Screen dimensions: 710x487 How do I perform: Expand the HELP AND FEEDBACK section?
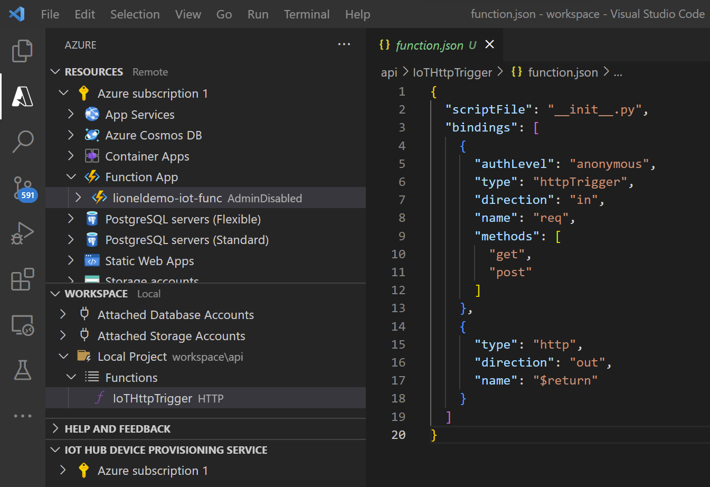pyautogui.click(x=55, y=428)
